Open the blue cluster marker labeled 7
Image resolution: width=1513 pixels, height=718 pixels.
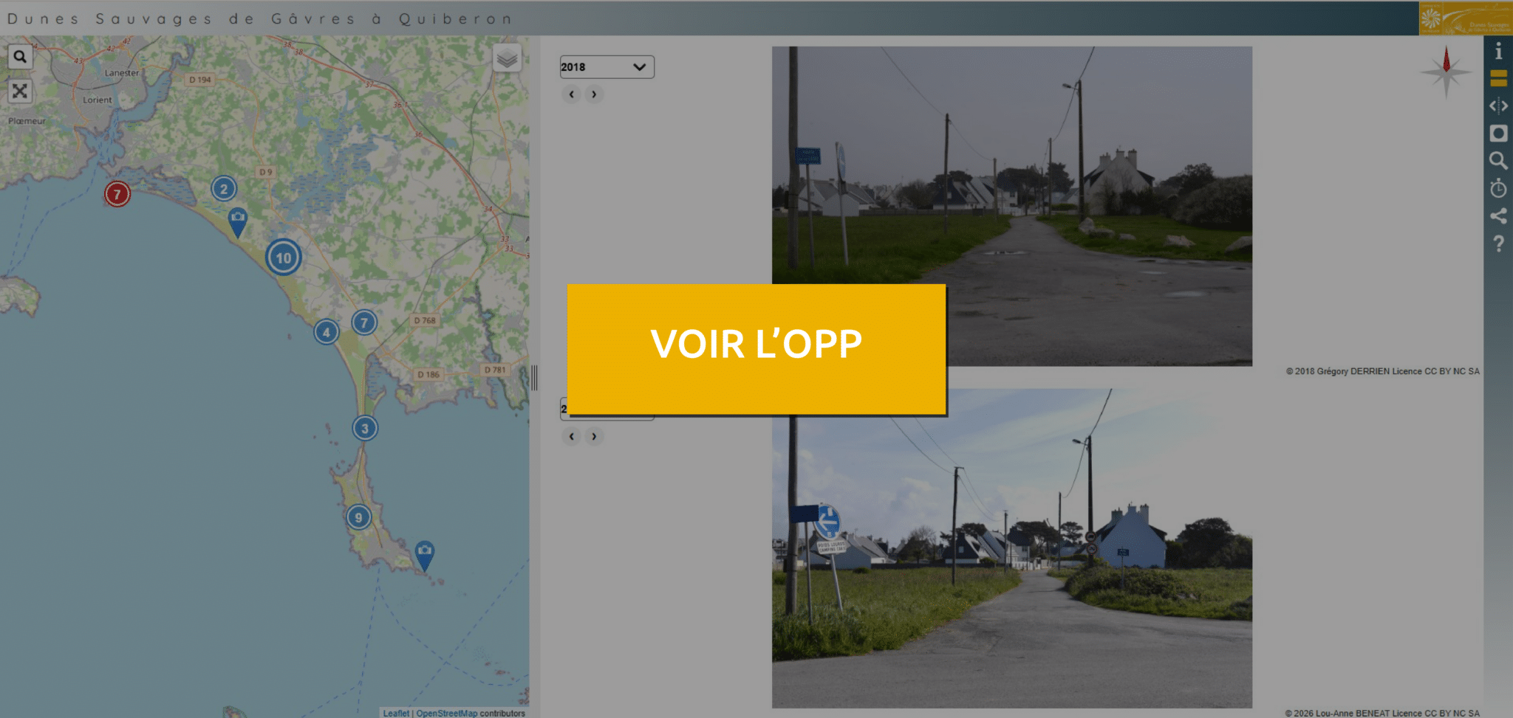click(x=363, y=322)
